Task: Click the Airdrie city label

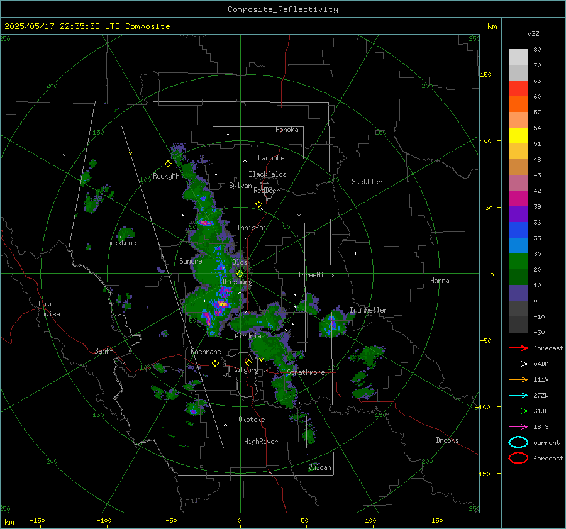Action: point(248,336)
